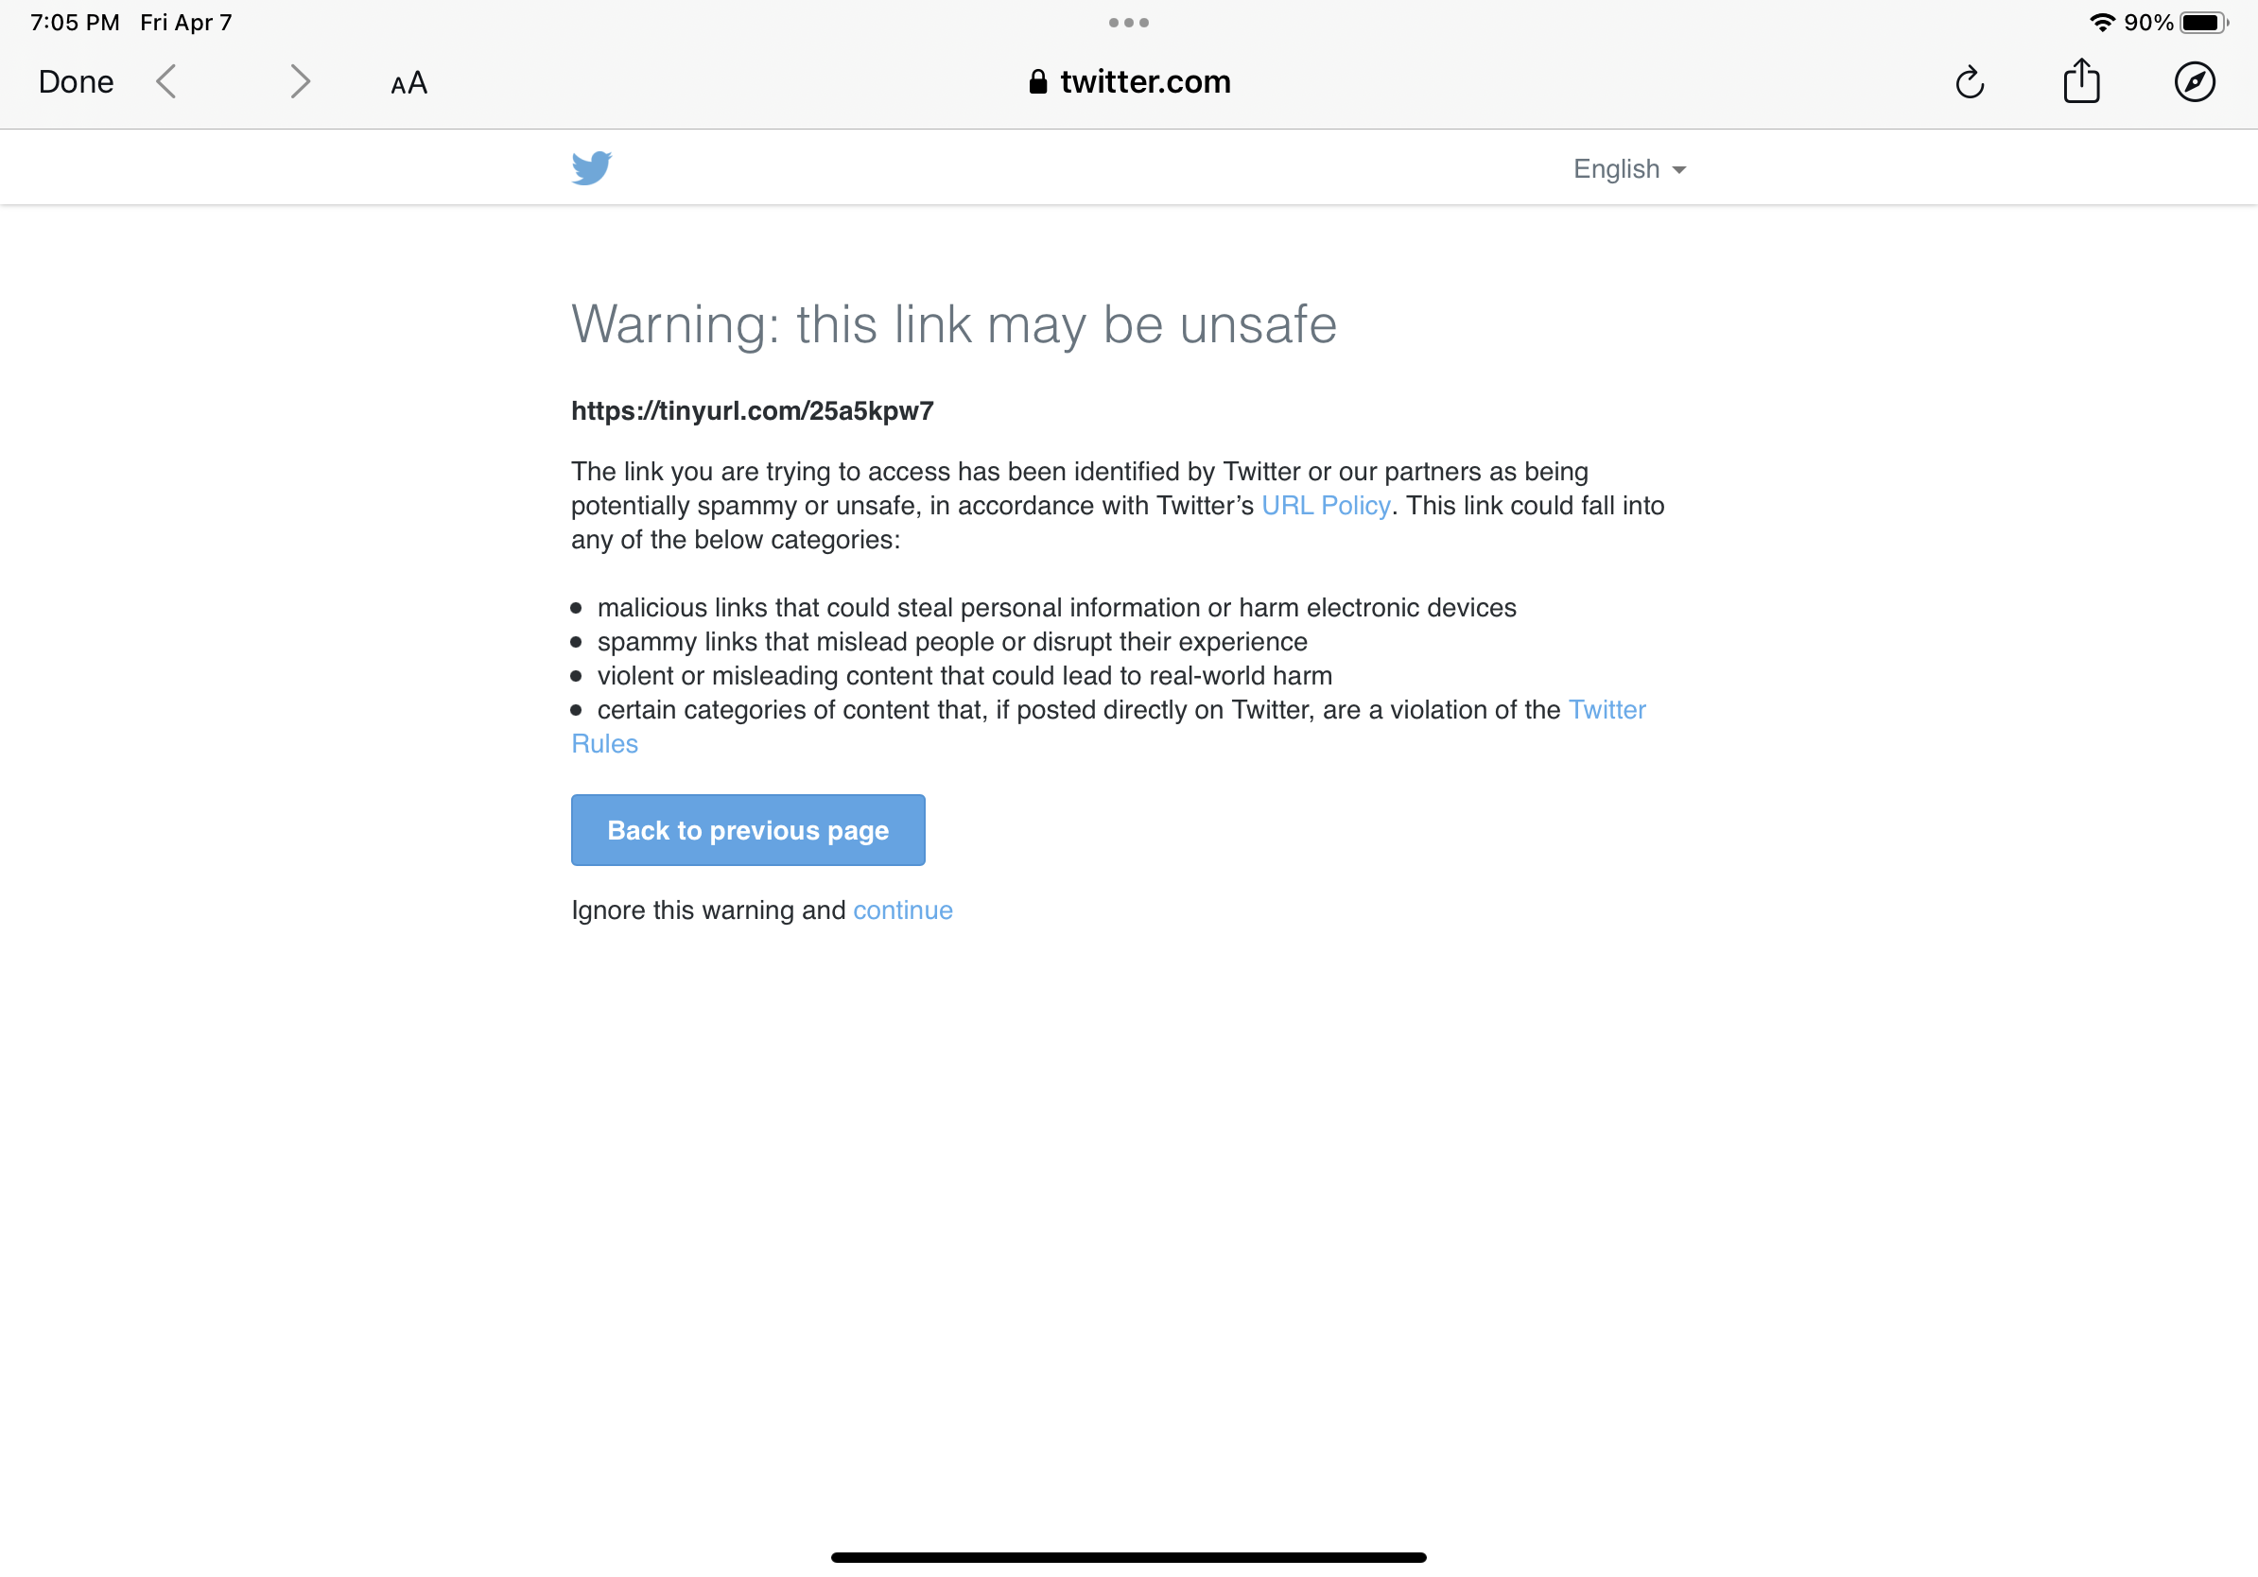Tap the lock icon beside twitter.com
Image resolution: width=2258 pixels, height=1577 pixels.
point(1037,81)
